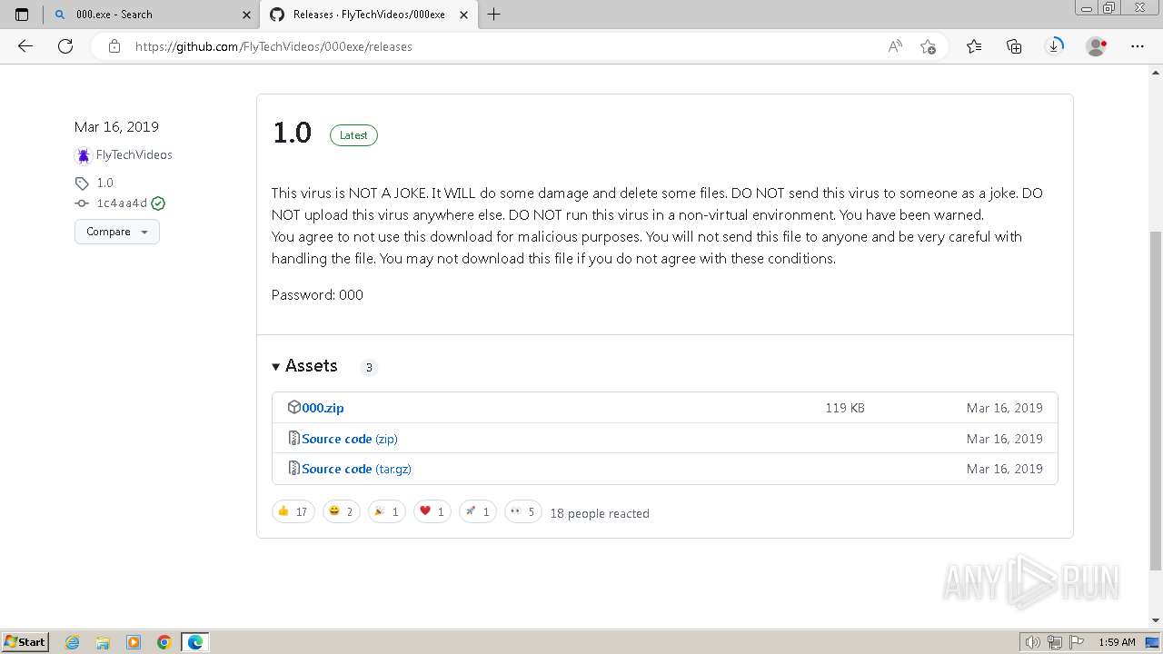Toggle thumbs up reaction with 17

(293, 511)
